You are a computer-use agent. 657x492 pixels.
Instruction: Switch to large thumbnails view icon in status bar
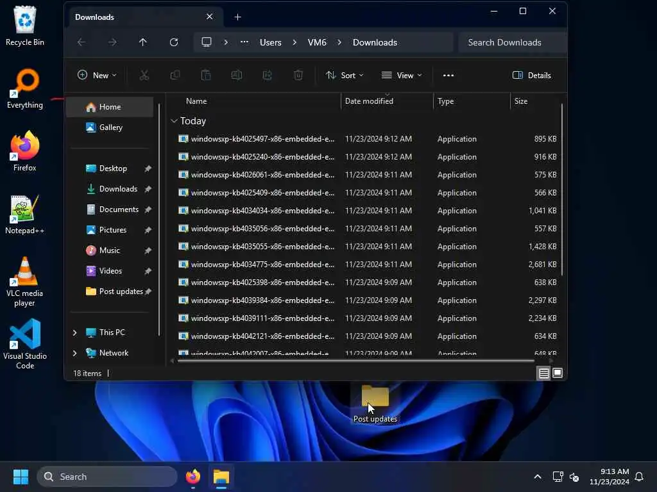point(558,373)
